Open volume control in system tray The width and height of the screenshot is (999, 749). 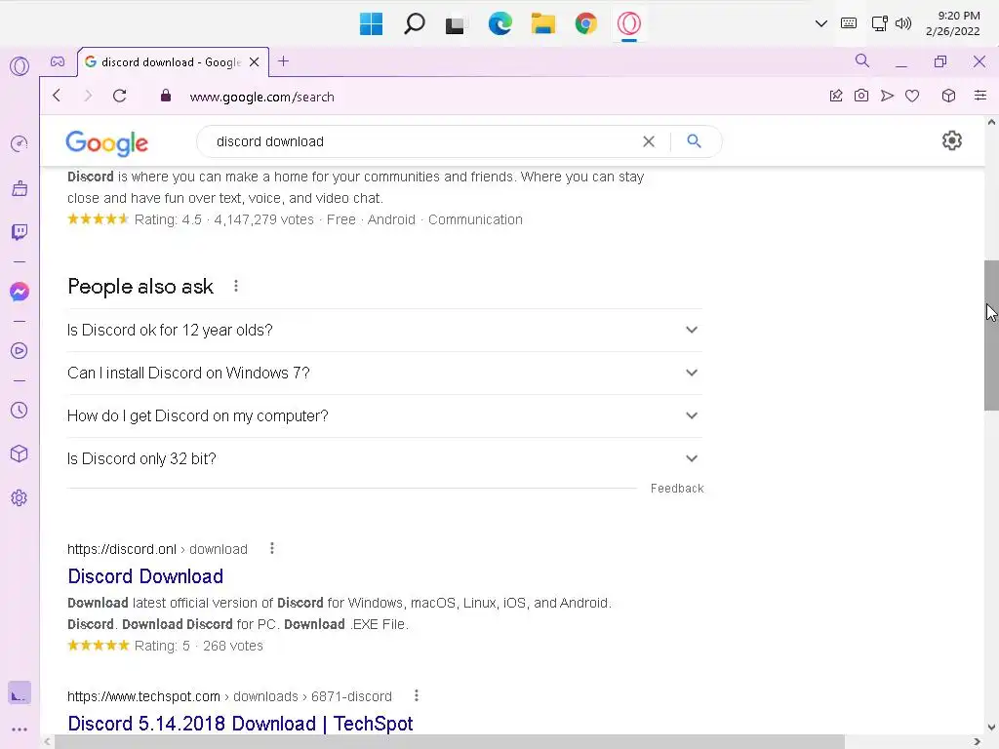pyautogui.click(x=903, y=23)
